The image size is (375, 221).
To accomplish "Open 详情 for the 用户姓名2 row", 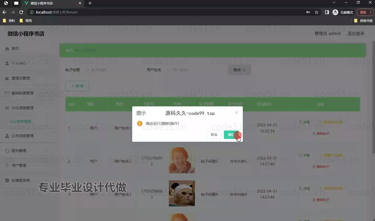I will pos(304,155).
